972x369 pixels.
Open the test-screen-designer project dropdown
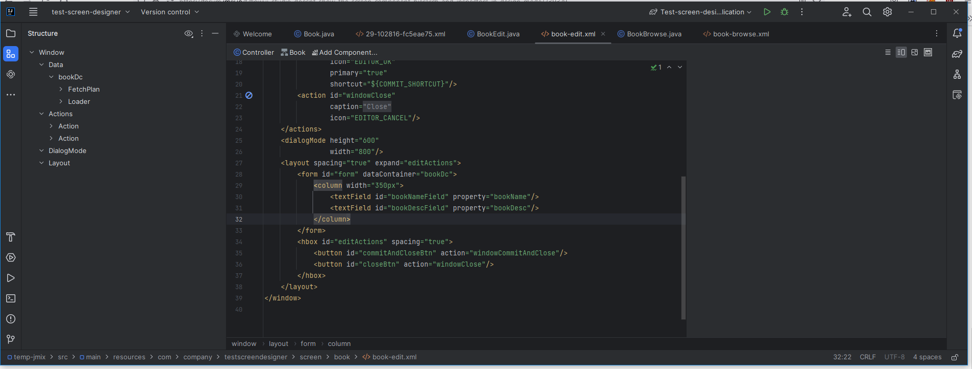[x=91, y=12]
